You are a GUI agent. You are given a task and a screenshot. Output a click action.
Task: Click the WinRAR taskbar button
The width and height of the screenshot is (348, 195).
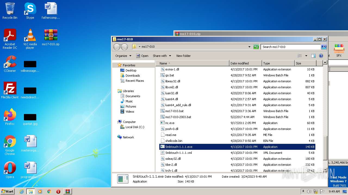67,191
